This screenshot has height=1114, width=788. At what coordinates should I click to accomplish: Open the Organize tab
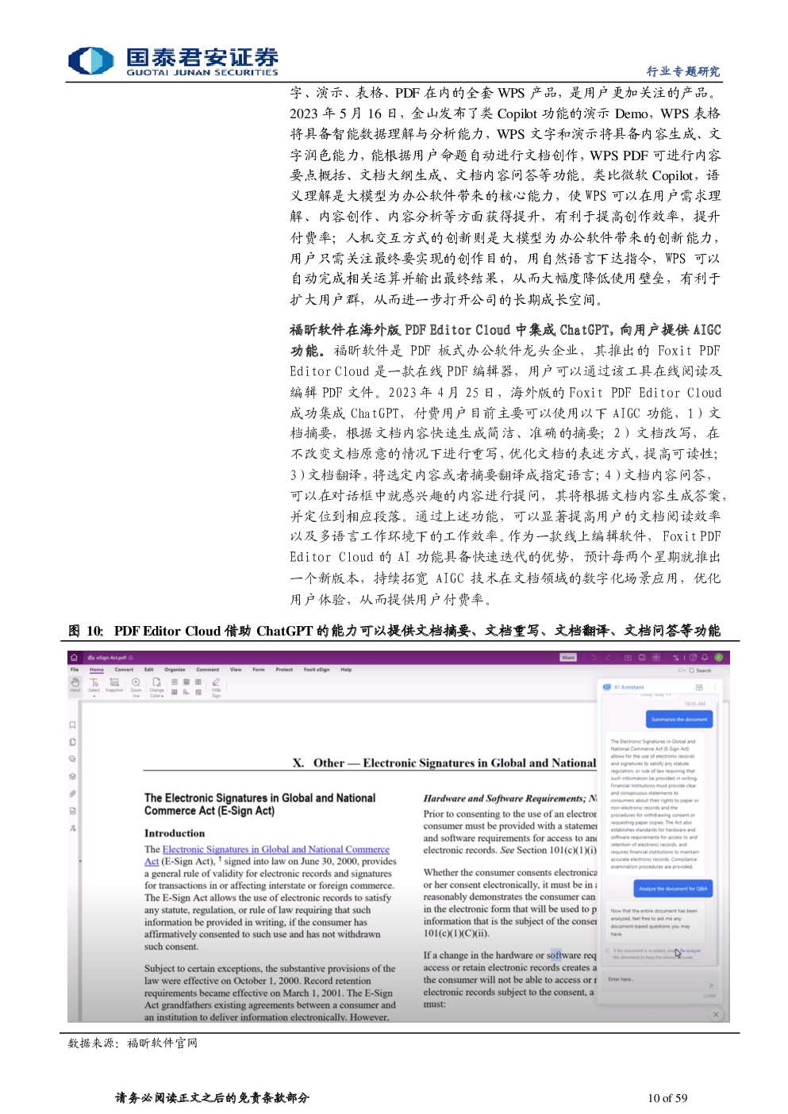pyautogui.click(x=175, y=670)
